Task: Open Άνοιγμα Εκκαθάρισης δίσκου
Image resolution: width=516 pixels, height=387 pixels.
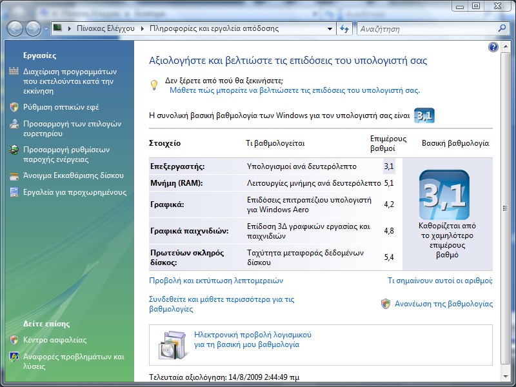Action: [74, 175]
